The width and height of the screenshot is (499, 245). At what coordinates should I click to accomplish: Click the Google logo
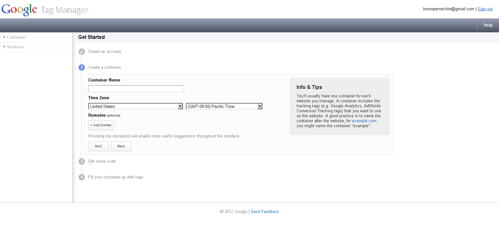coord(19,10)
